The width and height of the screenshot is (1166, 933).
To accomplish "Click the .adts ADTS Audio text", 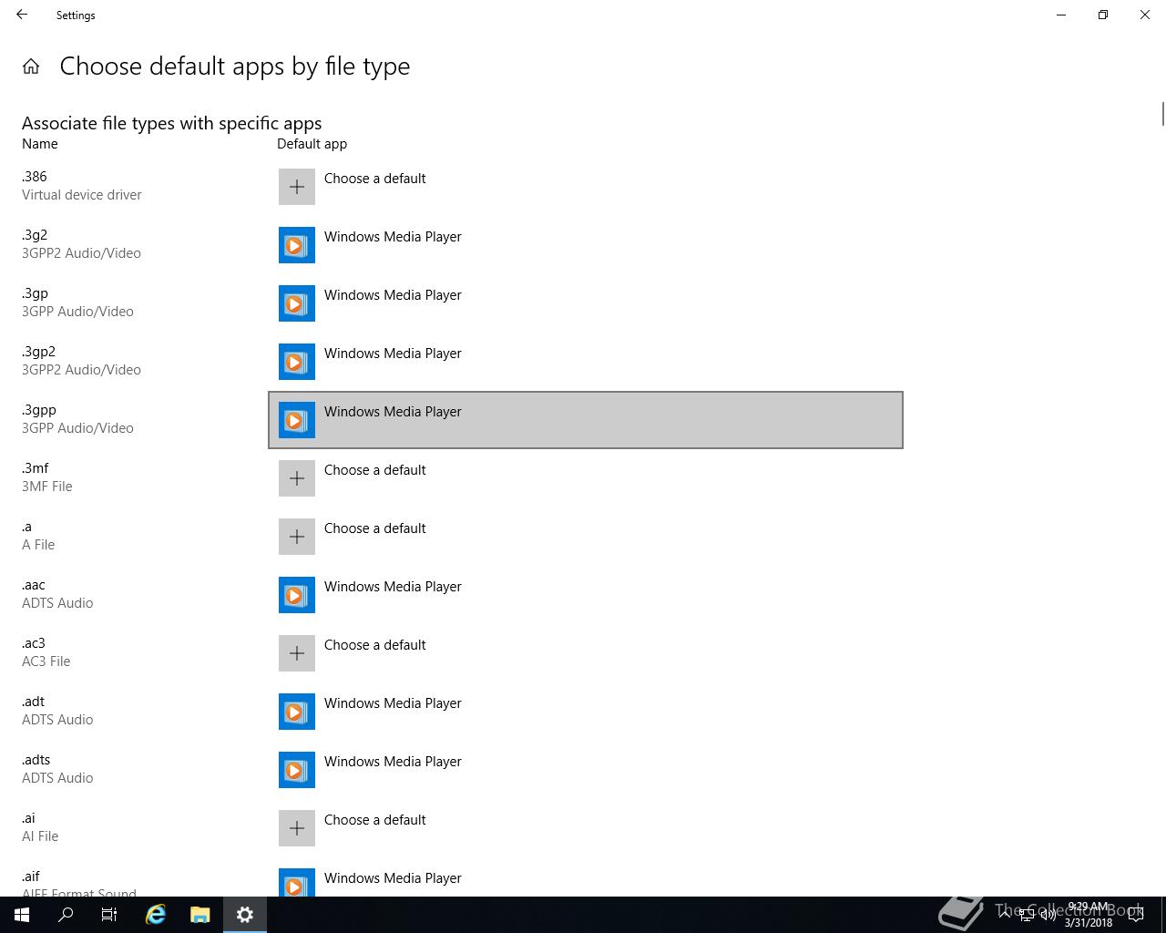I will pos(57,769).
